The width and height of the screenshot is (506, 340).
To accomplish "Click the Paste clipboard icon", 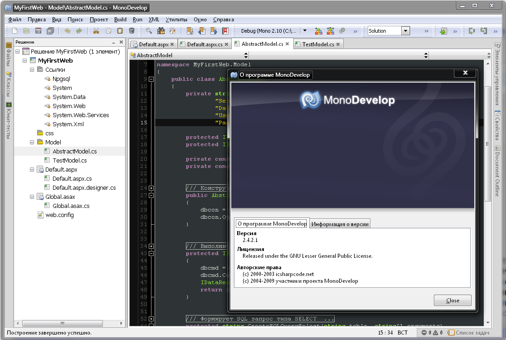I will (120, 31).
